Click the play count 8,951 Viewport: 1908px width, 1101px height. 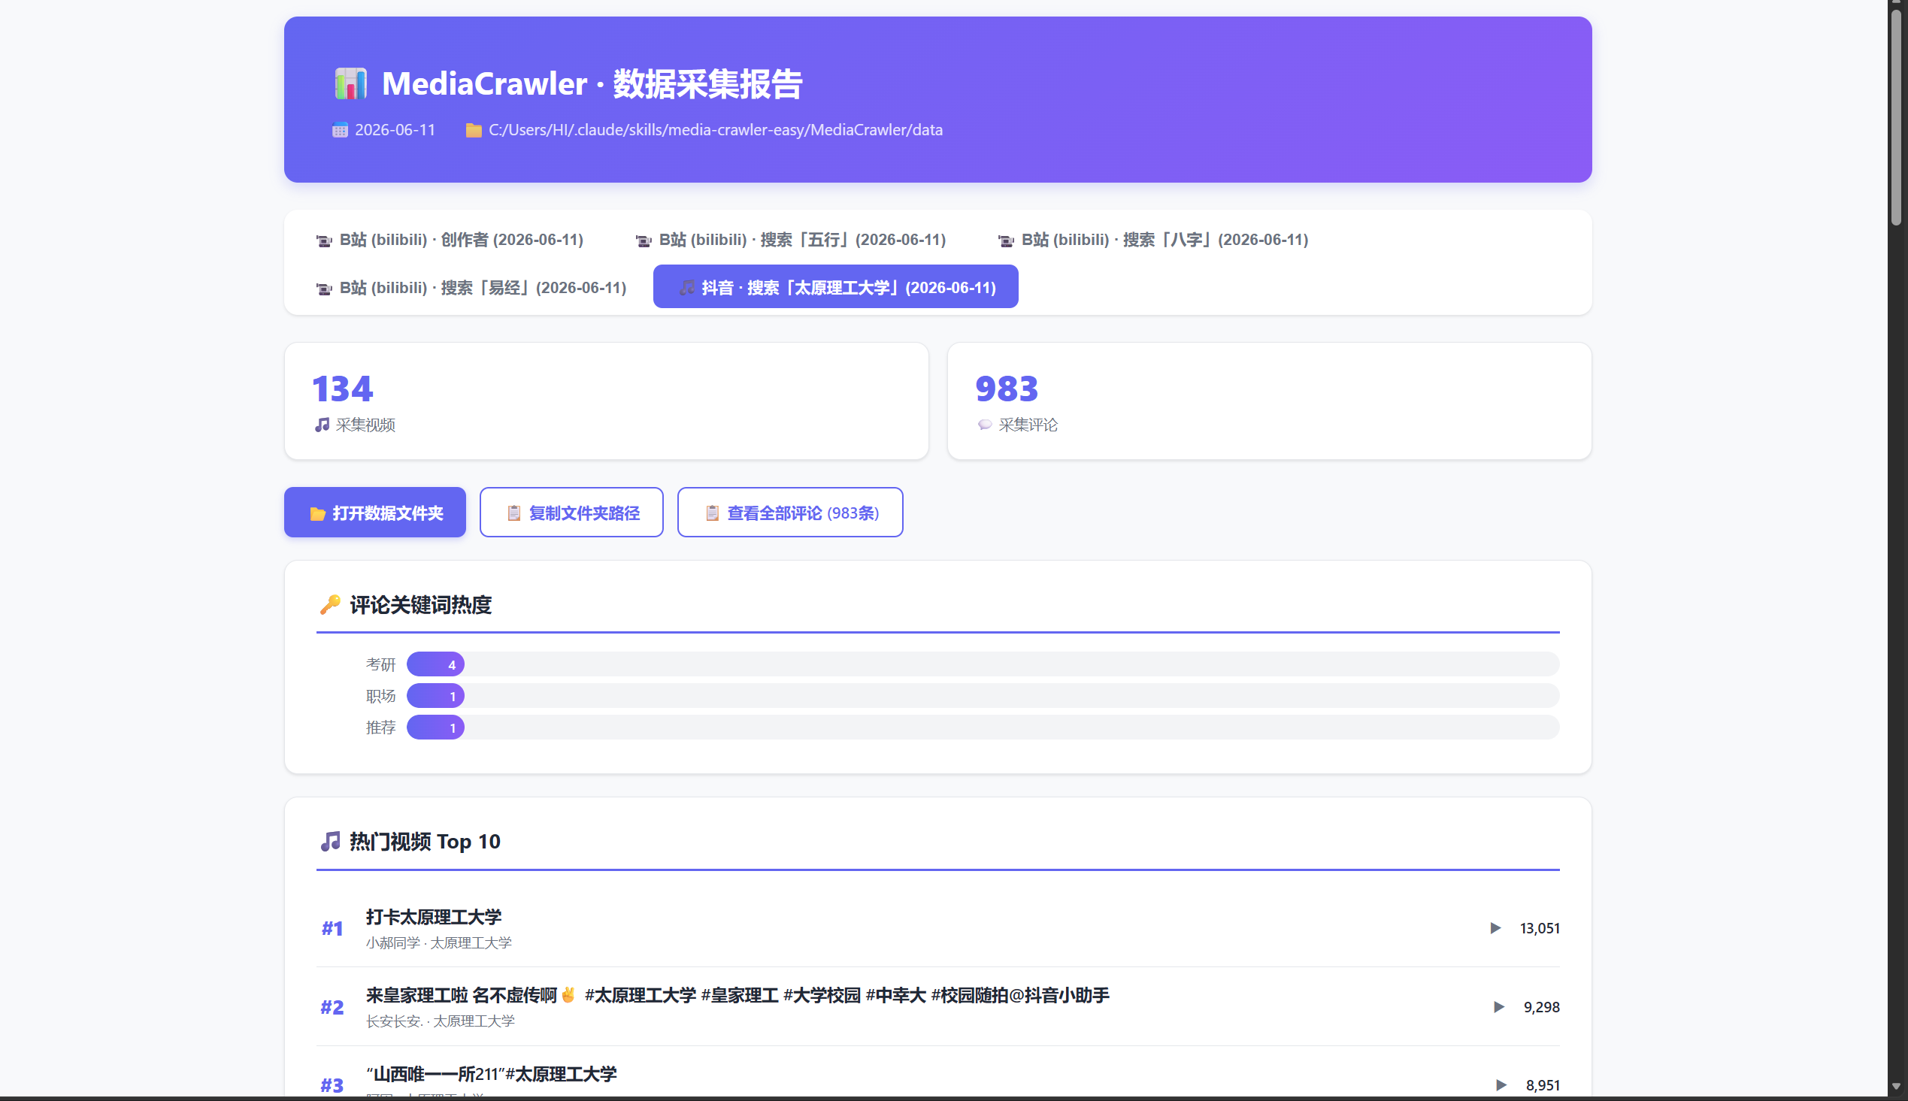tap(1543, 1085)
